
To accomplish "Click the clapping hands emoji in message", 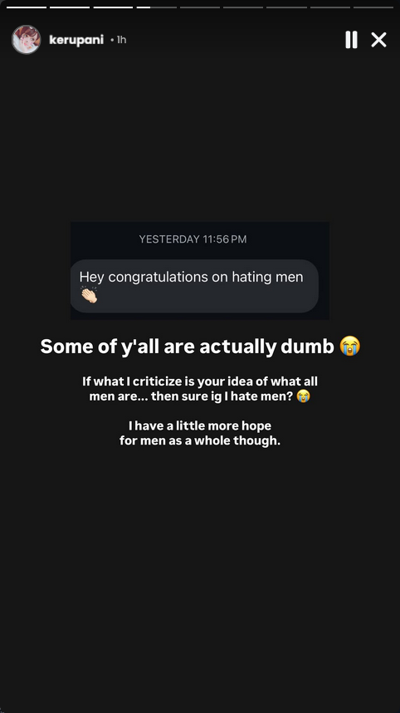I will pyautogui.click(x=89, y=295).
